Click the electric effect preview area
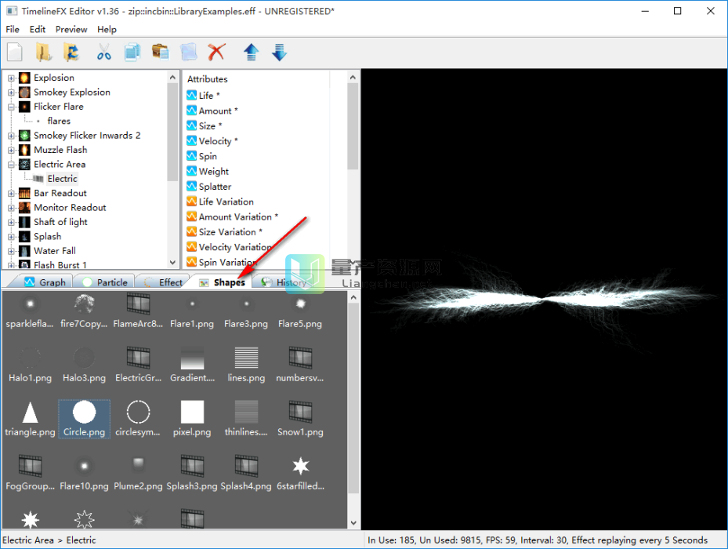The height and width of the screenshot is (549, 728). point(544,299)
